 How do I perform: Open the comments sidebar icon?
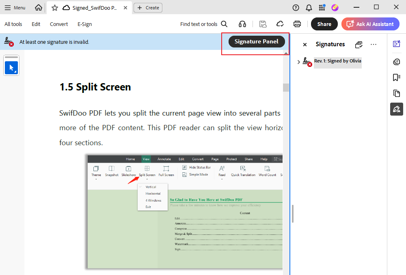click(x=396, y=62)
